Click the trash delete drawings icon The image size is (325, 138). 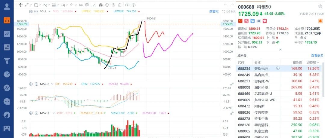[119, 5]
